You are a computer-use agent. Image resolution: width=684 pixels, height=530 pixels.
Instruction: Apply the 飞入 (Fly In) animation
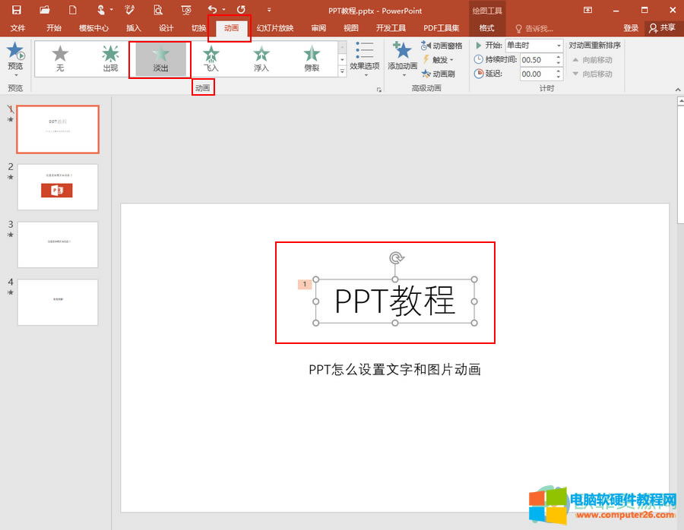[211, 59]
